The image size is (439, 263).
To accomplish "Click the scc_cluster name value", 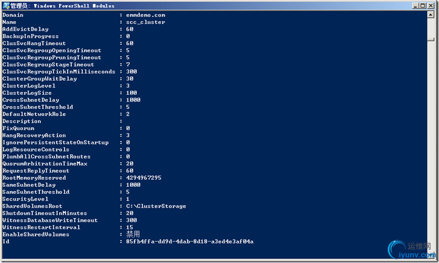I will (145, 22).
